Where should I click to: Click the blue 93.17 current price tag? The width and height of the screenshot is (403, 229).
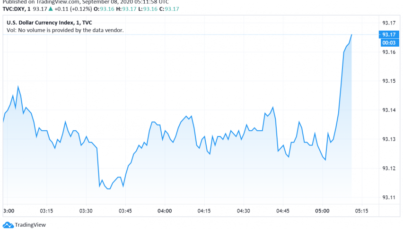389,34
